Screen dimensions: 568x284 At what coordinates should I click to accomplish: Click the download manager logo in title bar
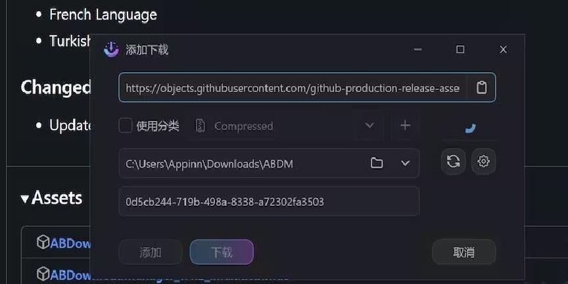[111, 49]
